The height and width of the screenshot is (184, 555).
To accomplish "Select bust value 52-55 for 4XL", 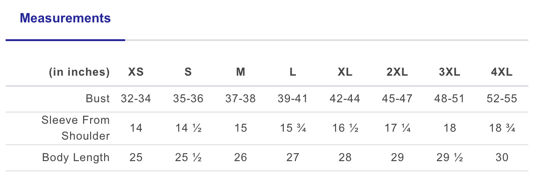I will pyautogui.click(x=502, y=99).
